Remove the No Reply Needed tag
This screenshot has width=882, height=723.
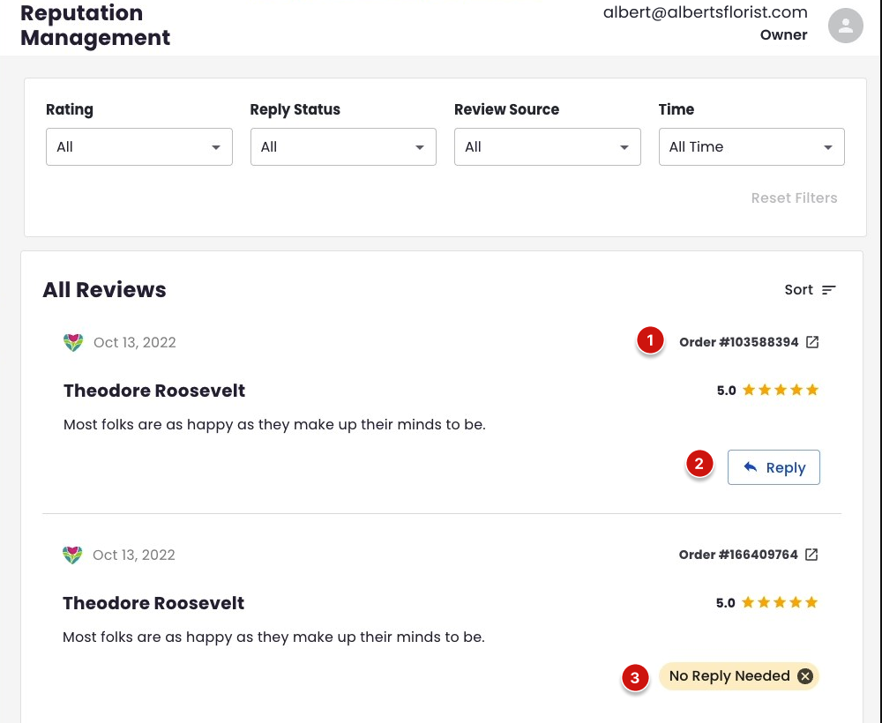pyautogui.click(x=805, y=675)
